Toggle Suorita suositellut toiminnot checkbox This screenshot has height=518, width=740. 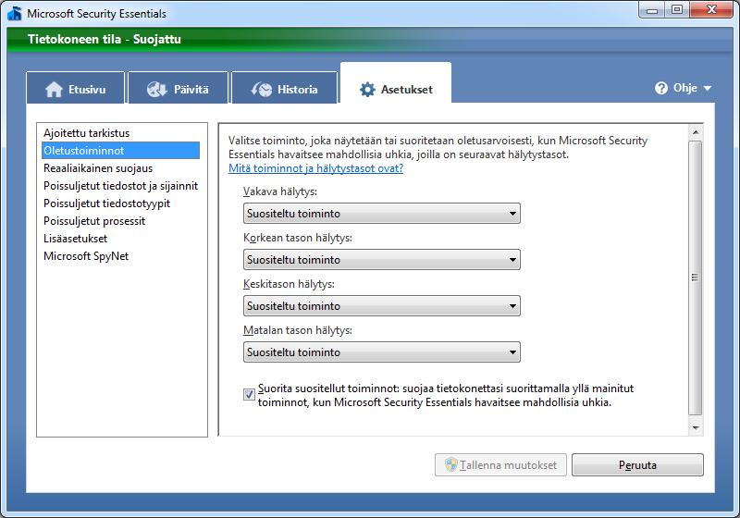coord(249,394)
